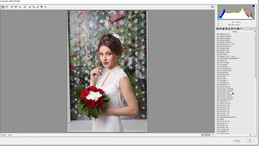Screen dimensions: 259x146
Task: Apply preset 008_Процесс 2010
Action: coord(223,50)
